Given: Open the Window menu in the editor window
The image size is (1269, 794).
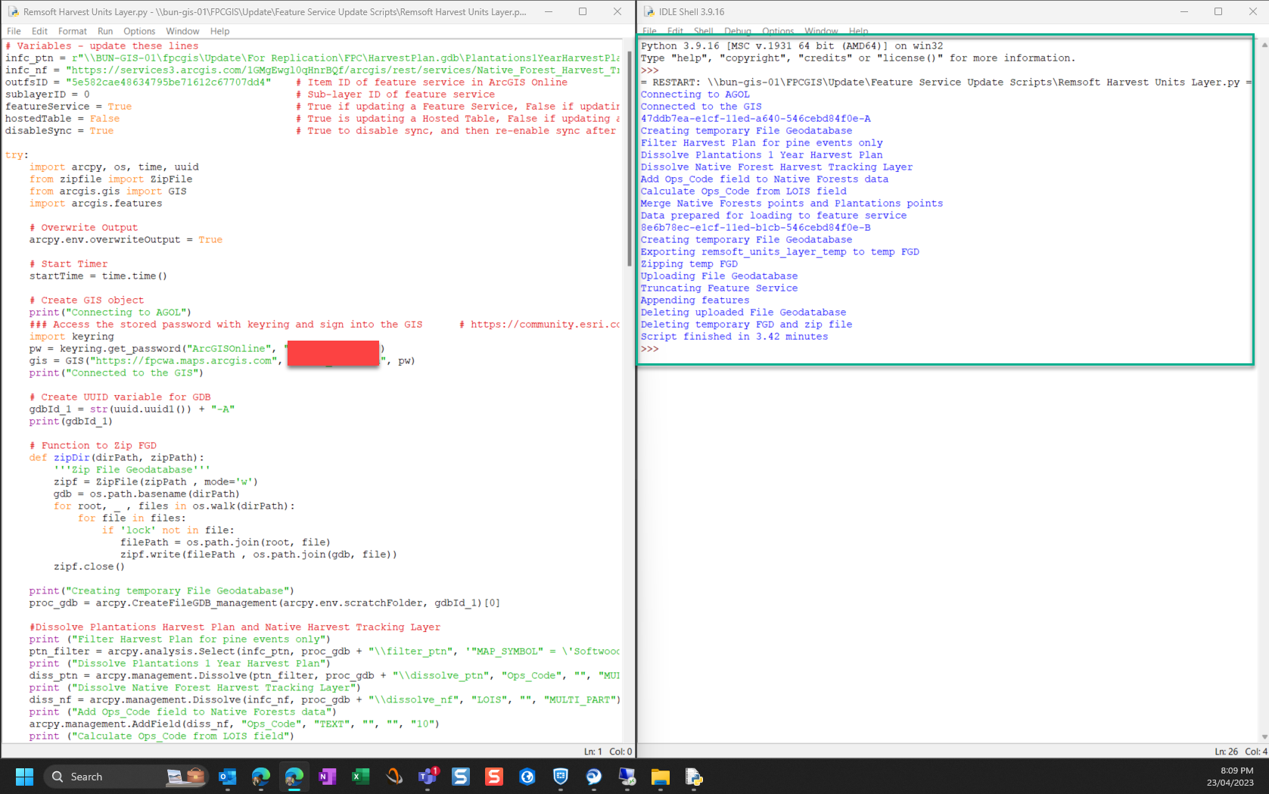Looking at the screenshot, I should pyautogui.click(x=182, y=31).
